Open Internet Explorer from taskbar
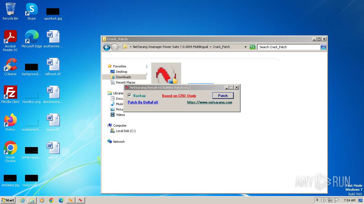The width and height of the screenshot is (364, 204). pyautogui.click(x=22, y=200)
